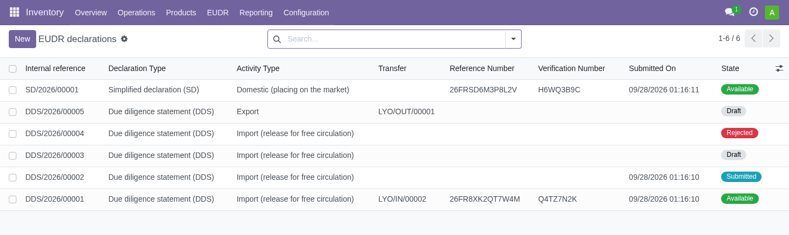
Task: Open the activities clock icon
Action: [x=753, y=12]
